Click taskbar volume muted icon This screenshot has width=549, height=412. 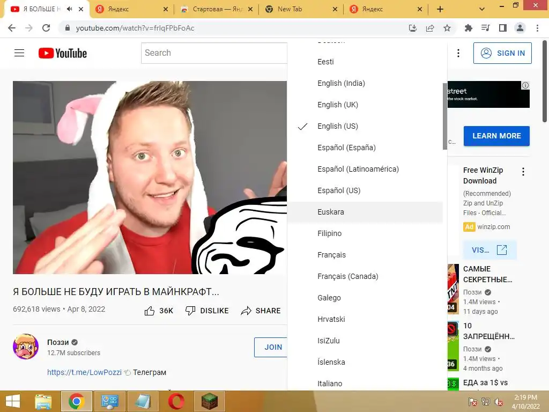click(499, 402)
